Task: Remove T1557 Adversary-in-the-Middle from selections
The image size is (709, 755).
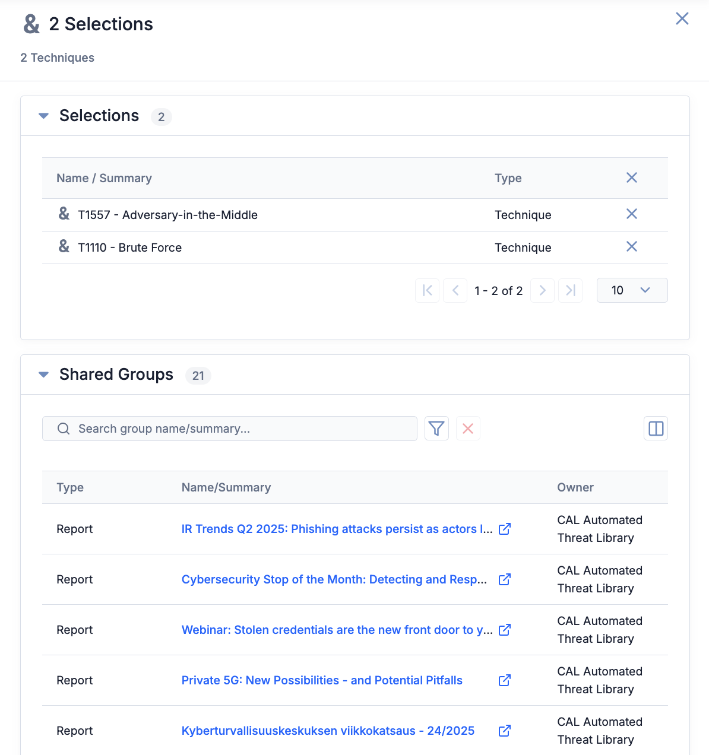Action: pyautogui.click(x=631, y=214)
